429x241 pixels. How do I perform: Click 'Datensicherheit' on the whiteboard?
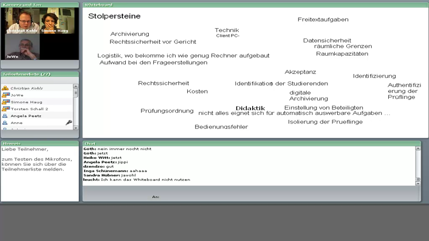click(327, 40)
